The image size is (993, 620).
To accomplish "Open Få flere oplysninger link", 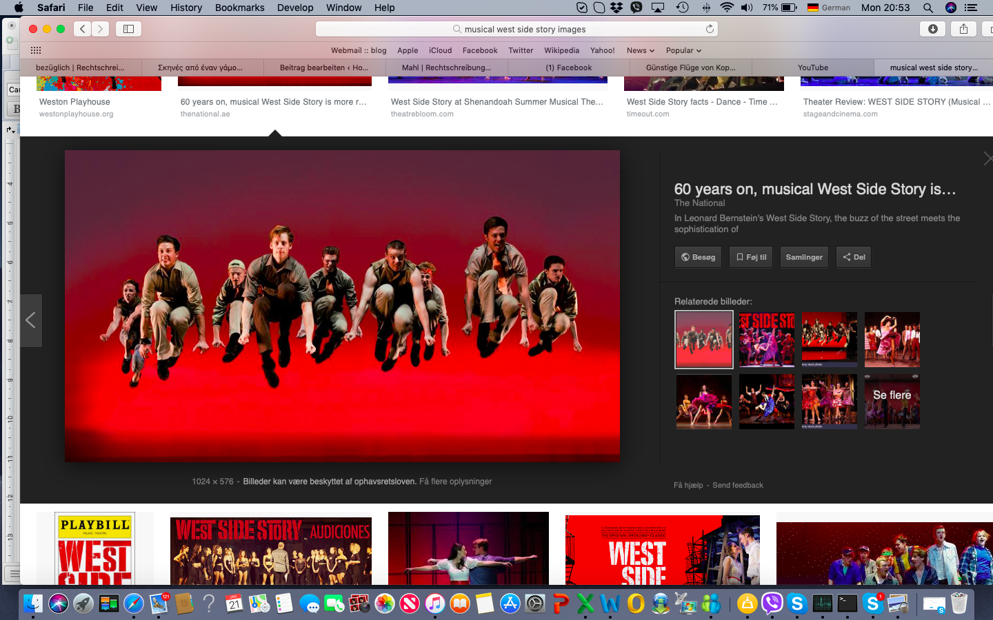I will (x=455, y=482).
